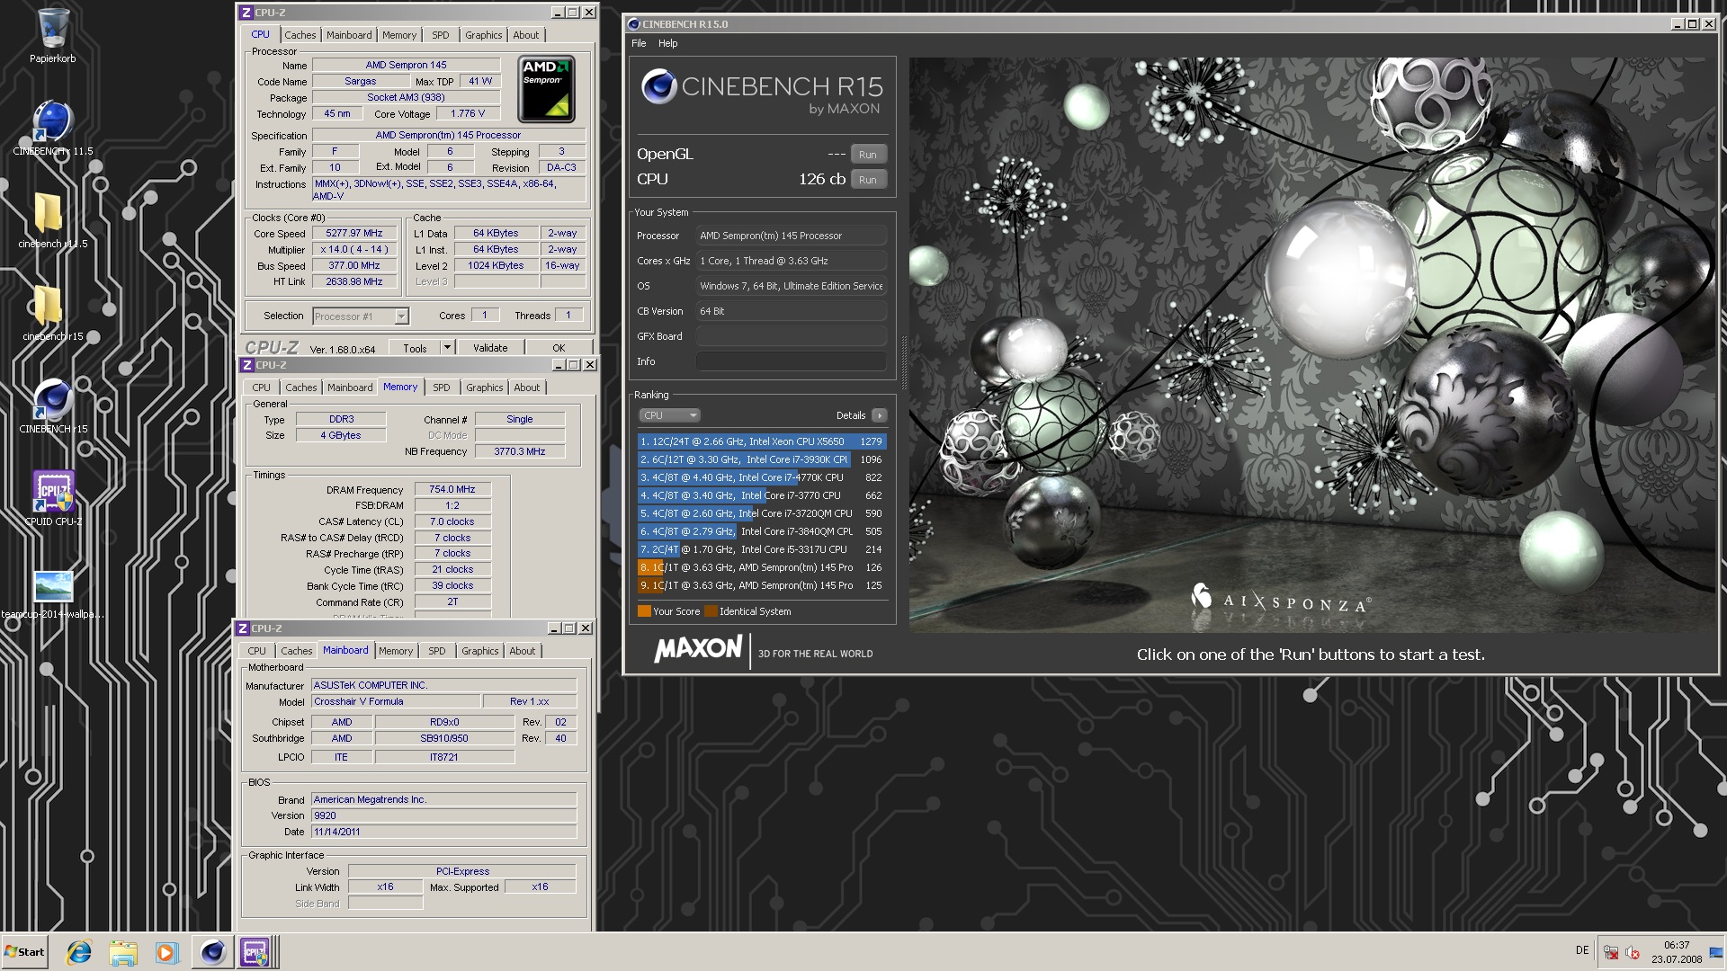Switch to CPU-Z taskbar button

[x=255, y=952]
